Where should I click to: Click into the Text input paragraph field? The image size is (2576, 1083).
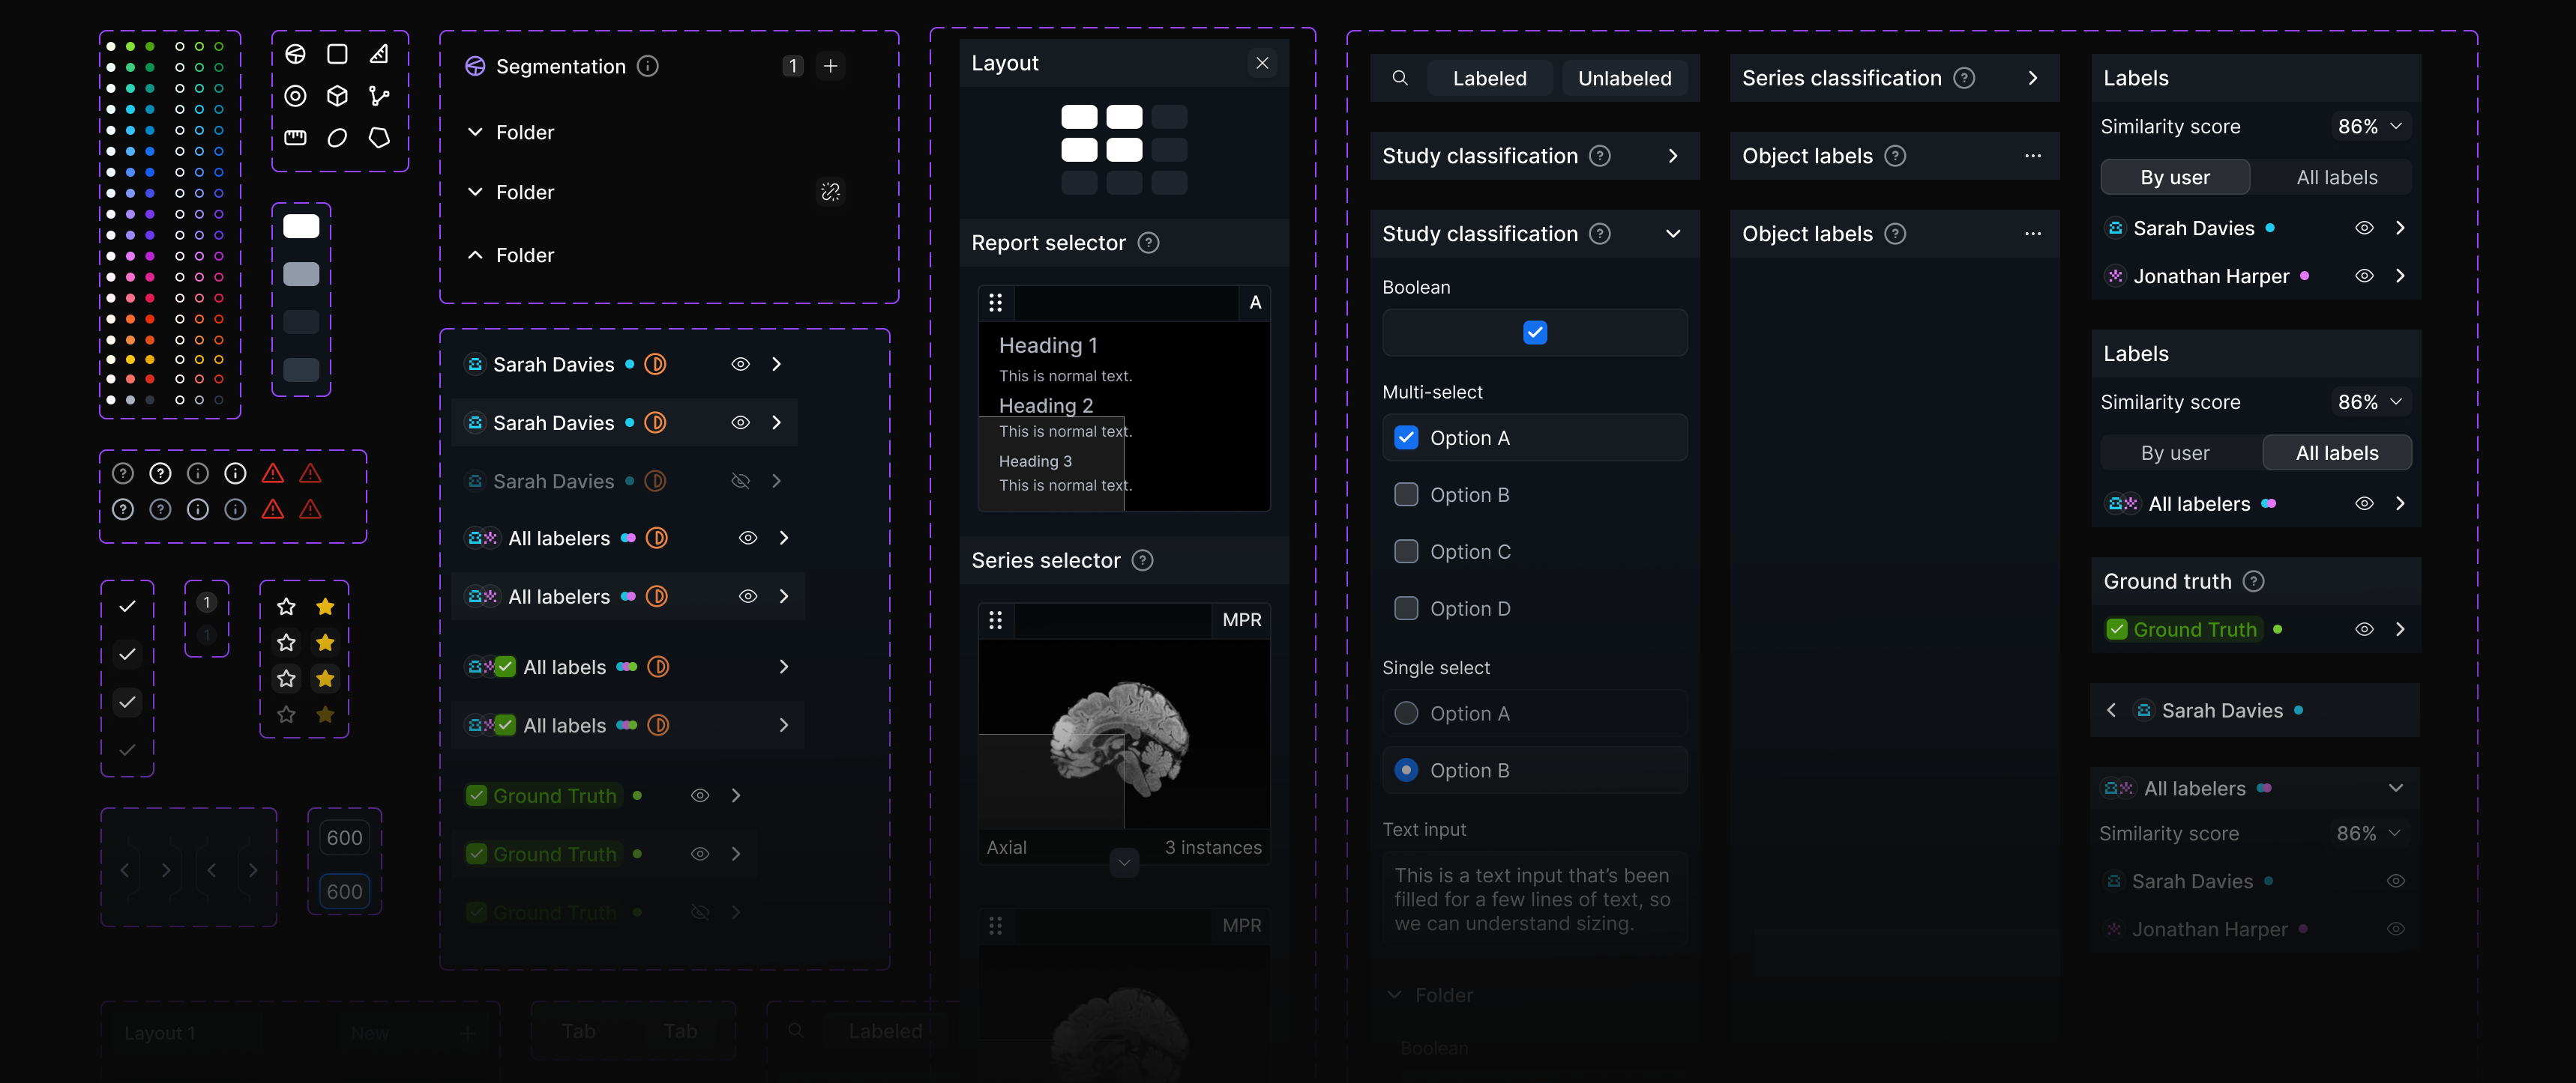click(1535, 900)
